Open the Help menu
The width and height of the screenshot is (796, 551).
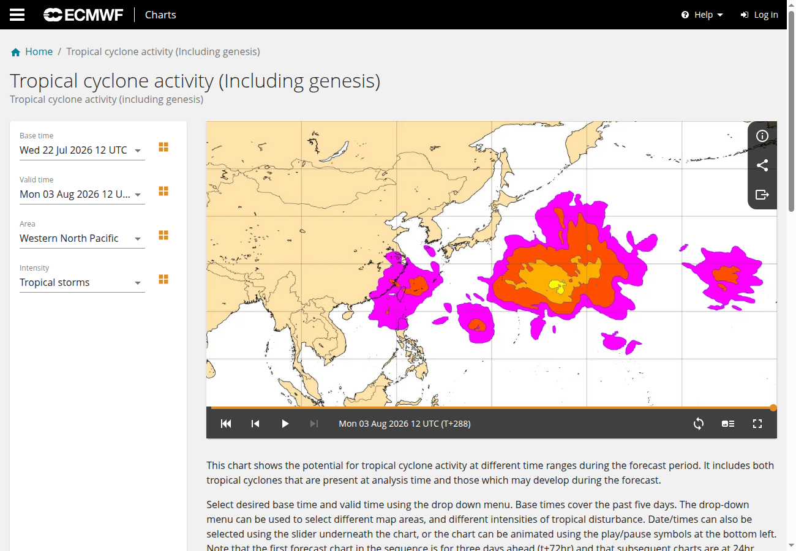point(702,15)
